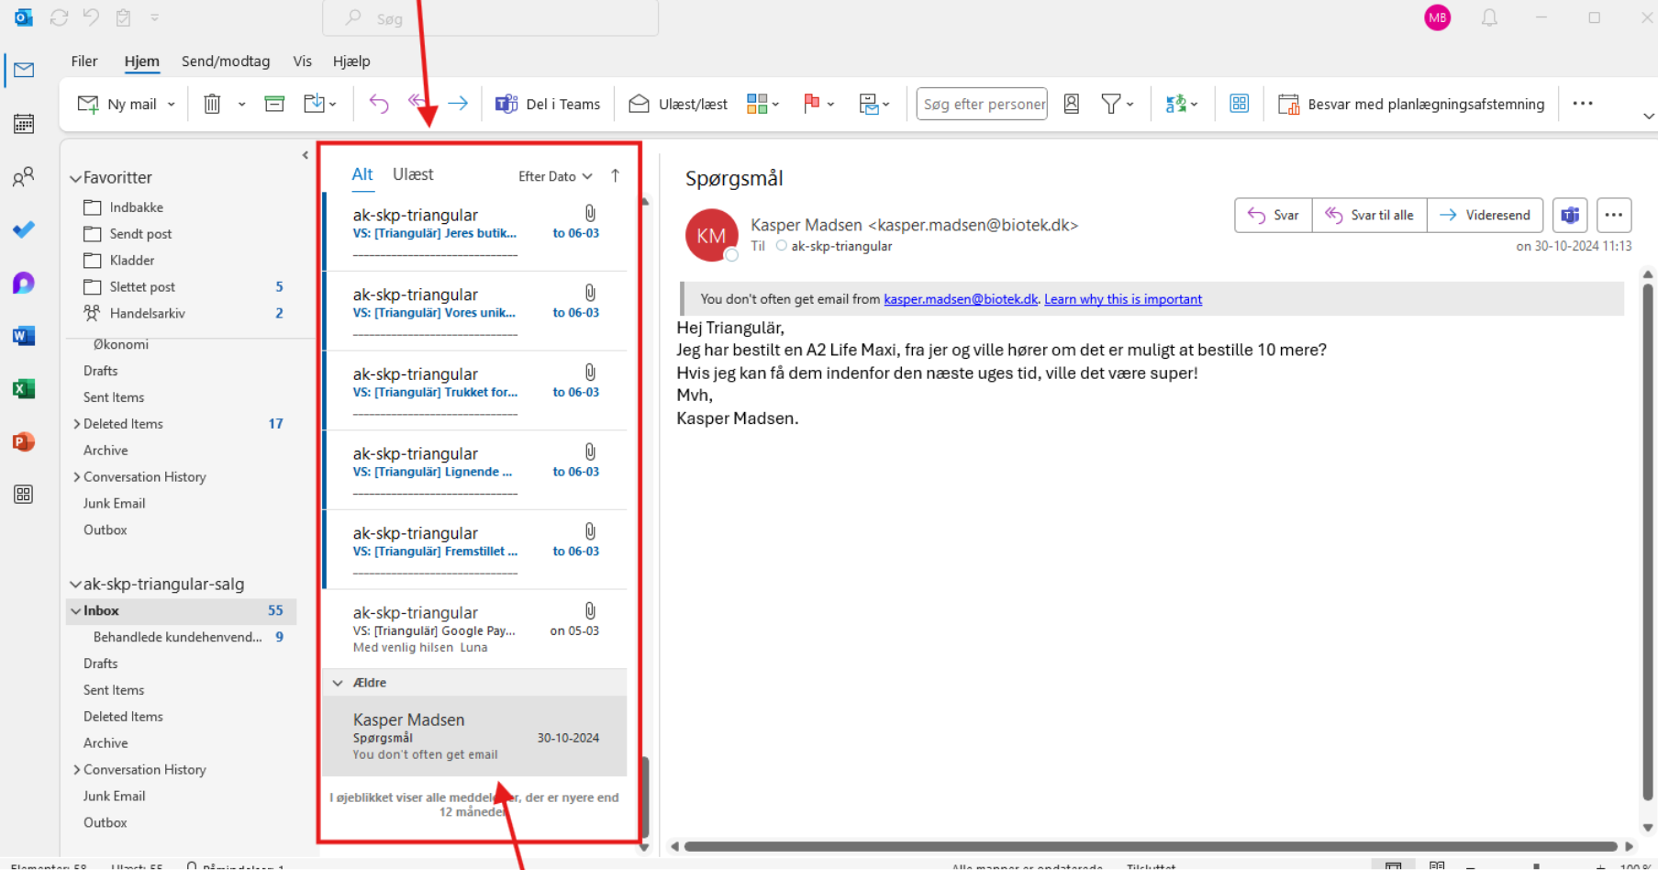This screenshot has width=1658, height=870.
Task: Toggle Ulæst/læst status for message
Action: [x=678, y=104]
